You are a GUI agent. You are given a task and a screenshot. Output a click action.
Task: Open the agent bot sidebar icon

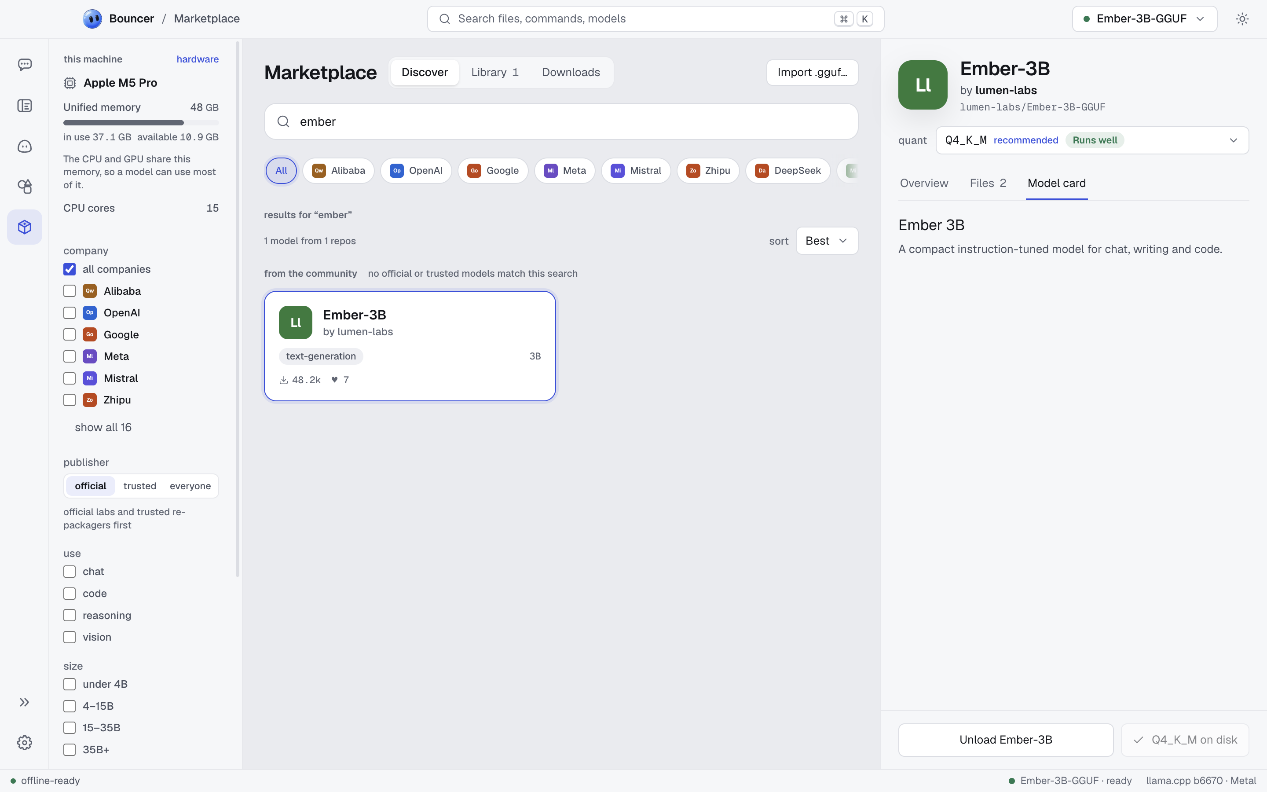point(25,146)
